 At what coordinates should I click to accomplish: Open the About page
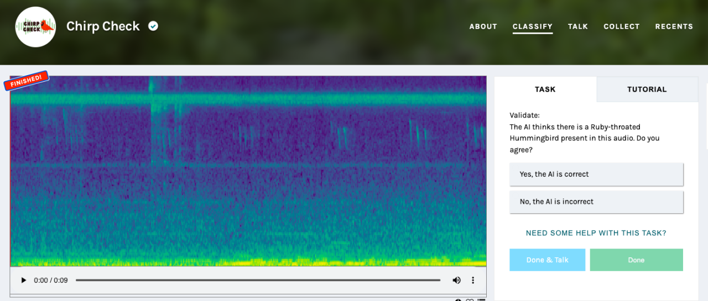point(483,27)
